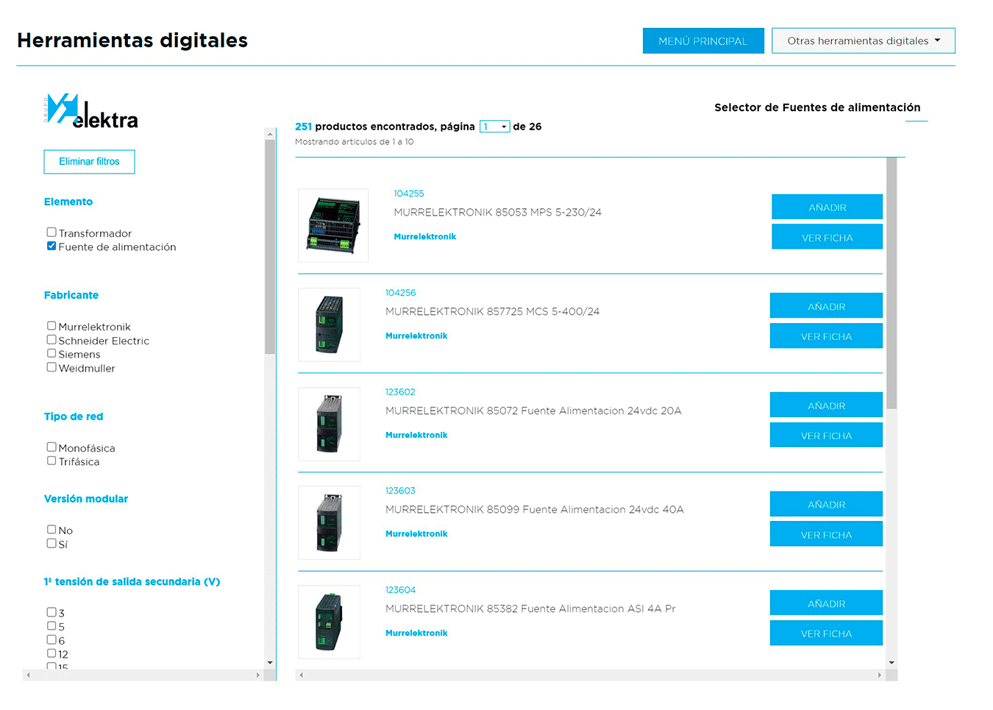Click product code link 123602
Screen dimensions: 993x710
click(x=401, y=392)
